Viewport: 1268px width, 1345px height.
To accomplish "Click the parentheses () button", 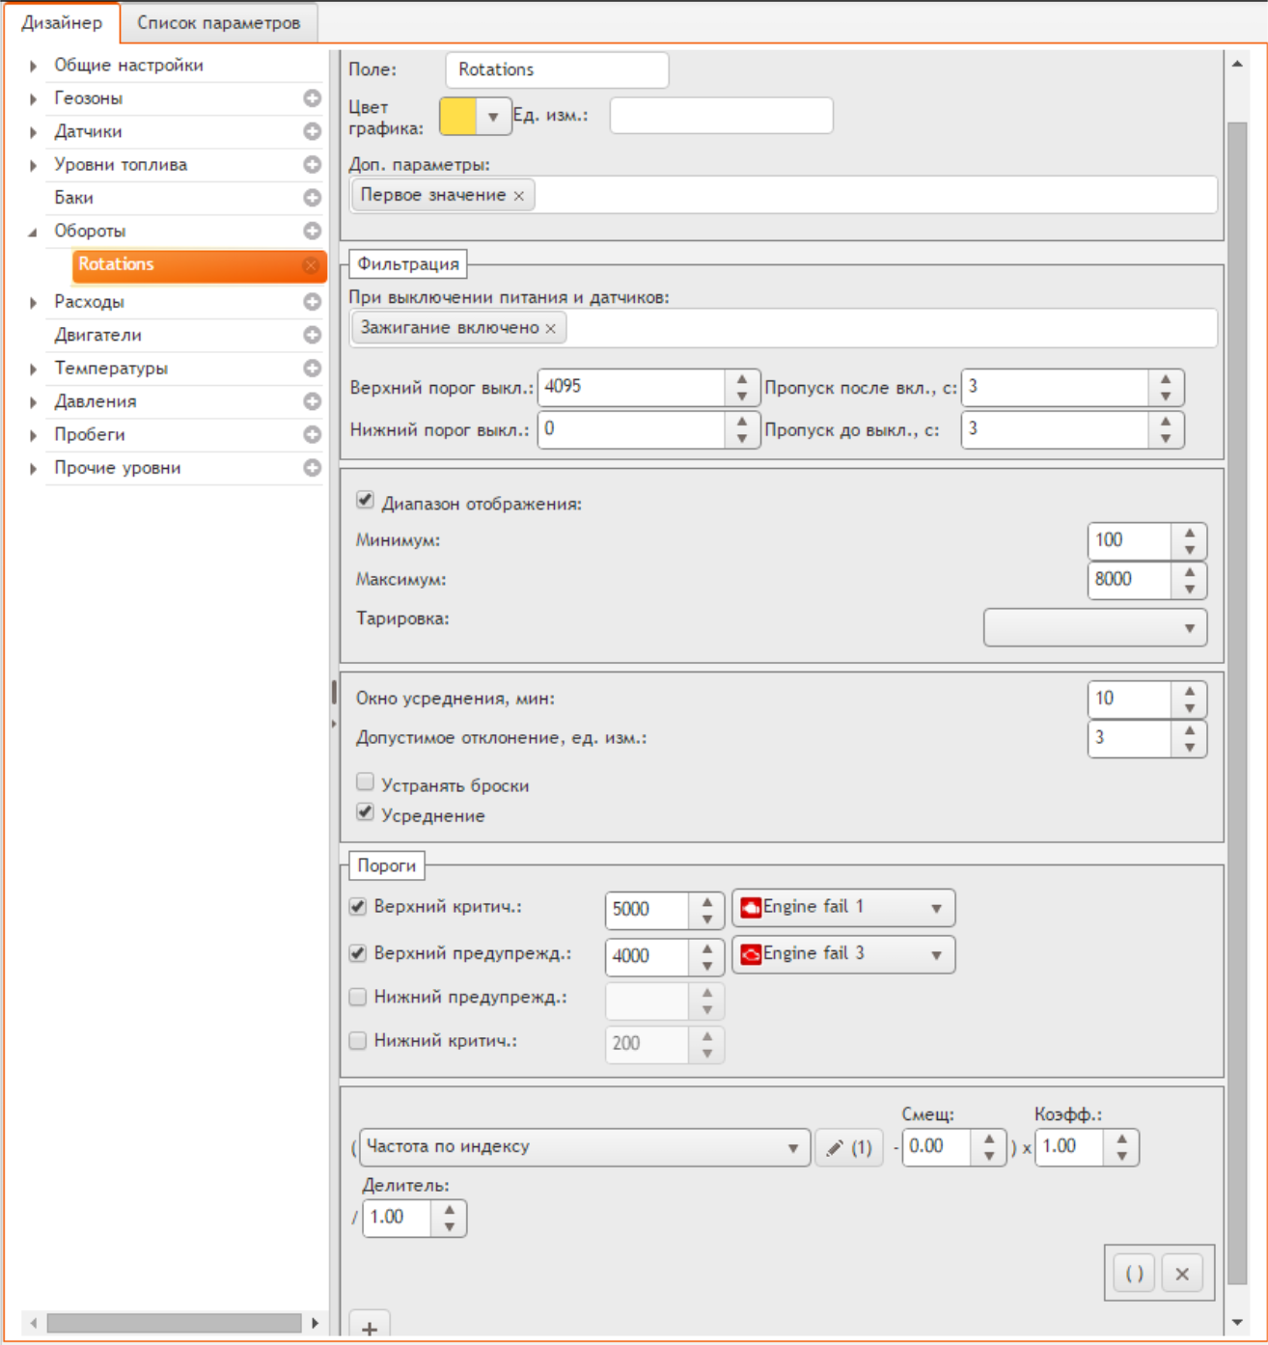I will (1135, 1274).
